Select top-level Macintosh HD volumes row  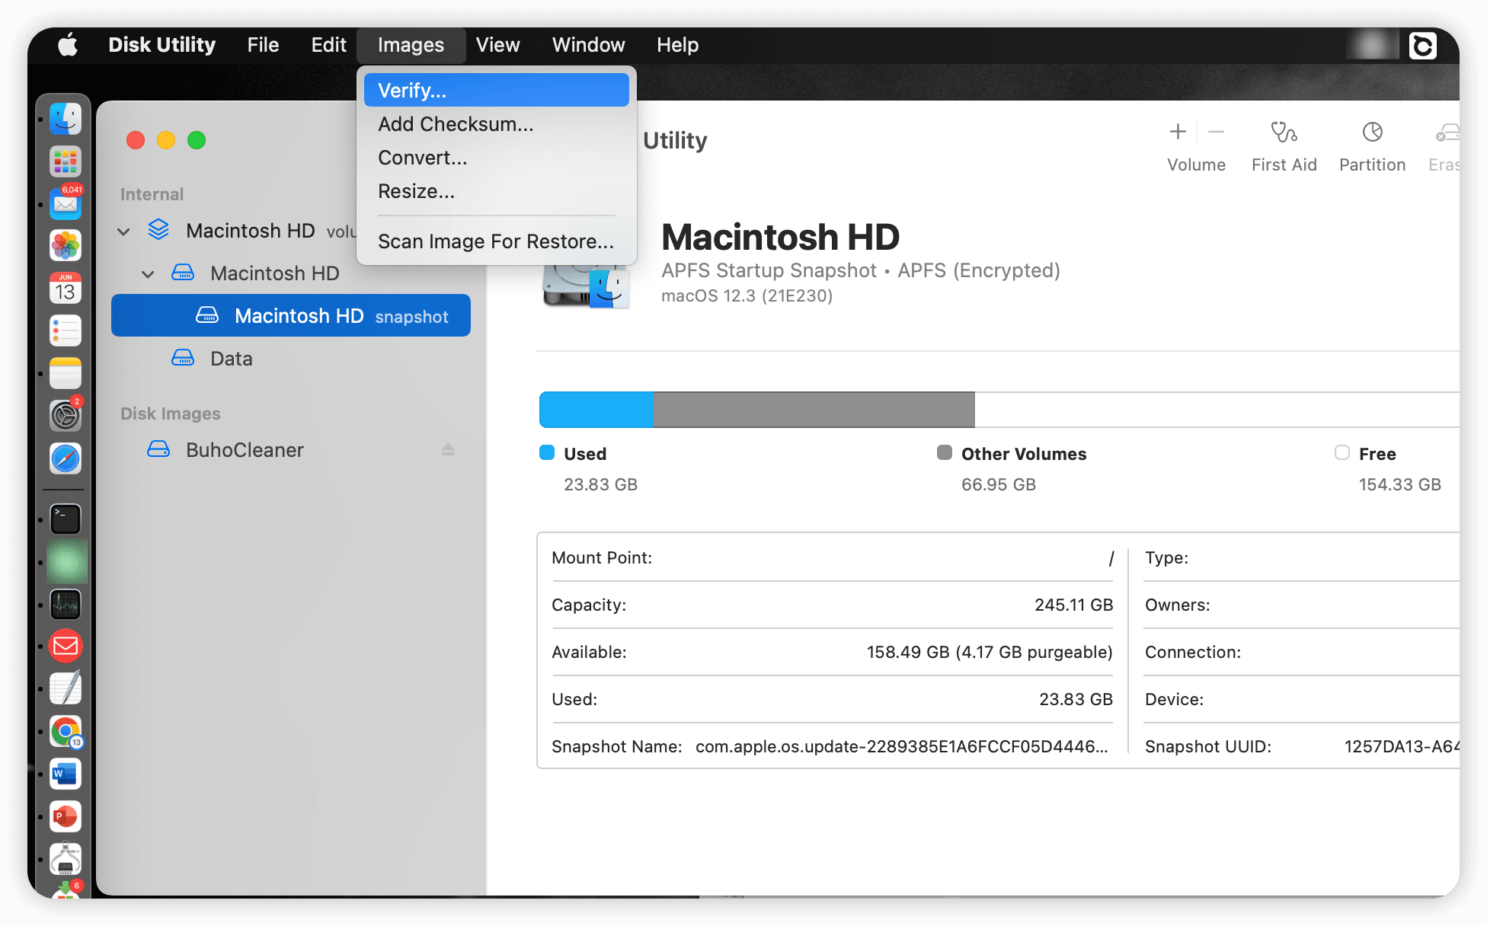coord(236,230)
